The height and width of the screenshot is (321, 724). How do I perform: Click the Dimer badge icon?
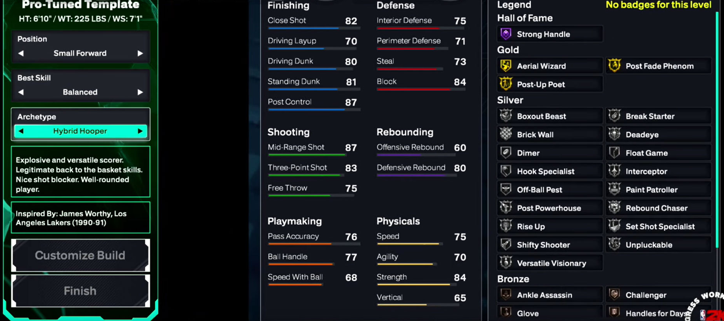click(x=506, y=153)
